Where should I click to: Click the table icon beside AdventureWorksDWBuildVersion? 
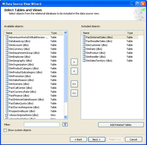(7, 37)
